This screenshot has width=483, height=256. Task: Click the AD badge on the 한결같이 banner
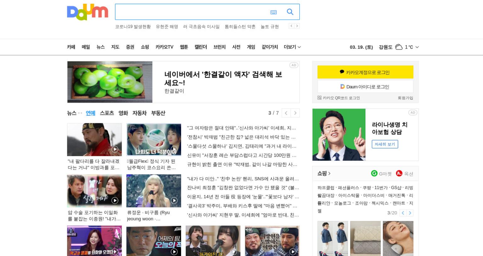294,65
